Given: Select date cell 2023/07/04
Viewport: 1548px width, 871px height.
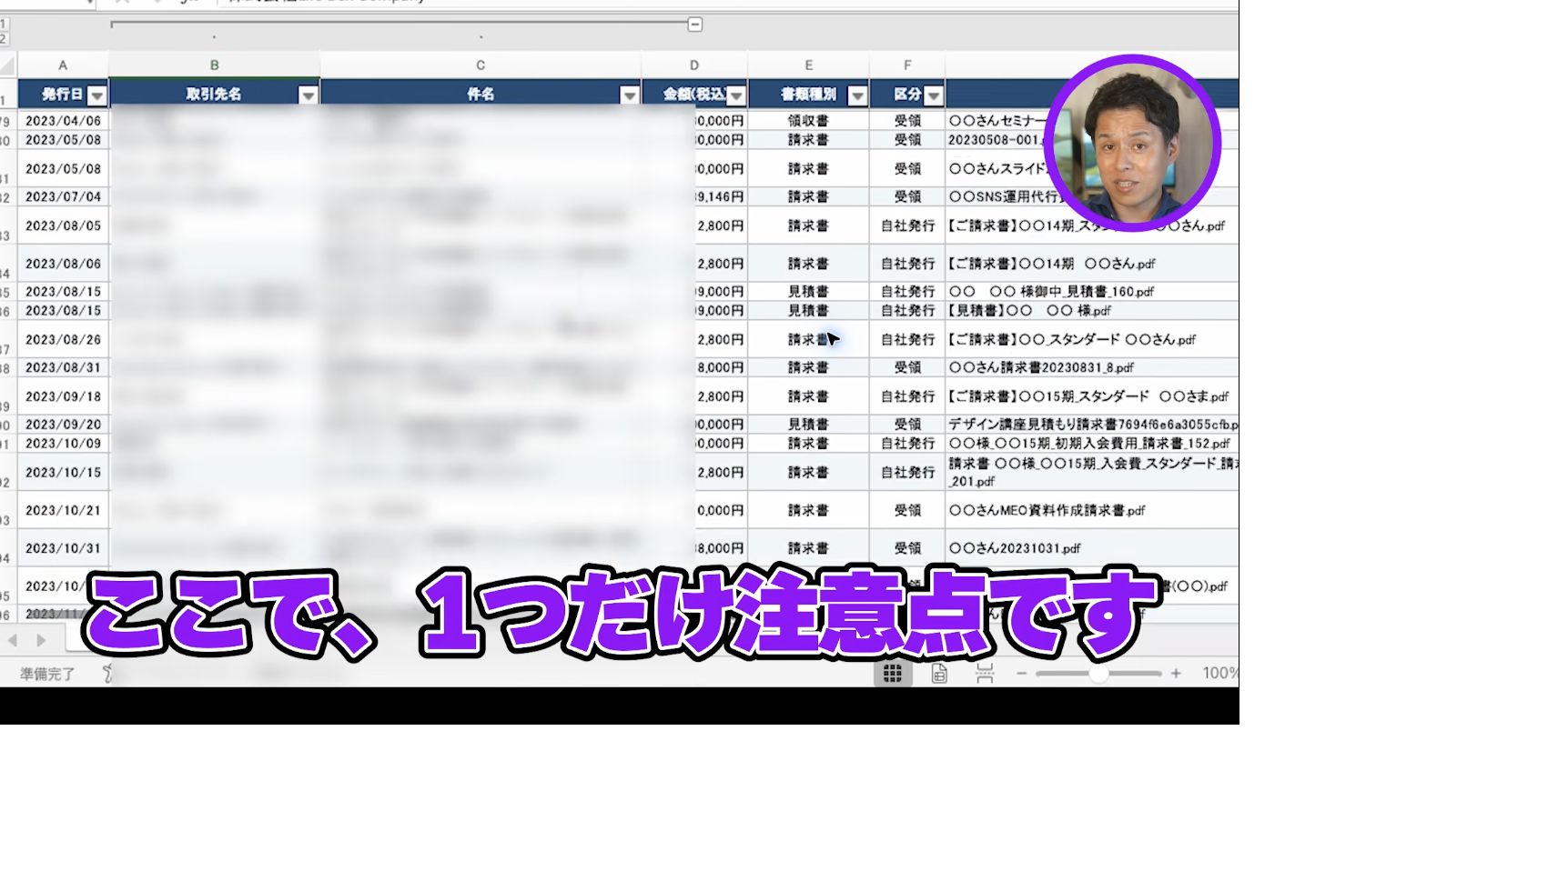Looking at the screenshot, I should tap(63, 196).
